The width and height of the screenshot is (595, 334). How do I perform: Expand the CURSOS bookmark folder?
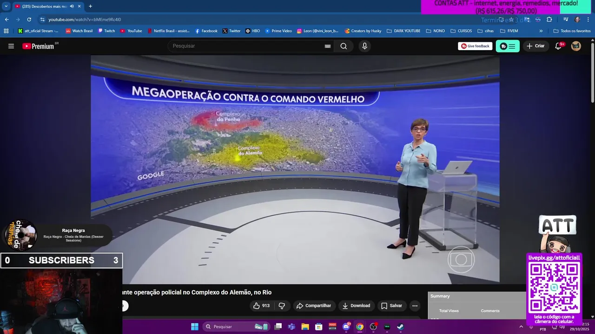(461, 31)
